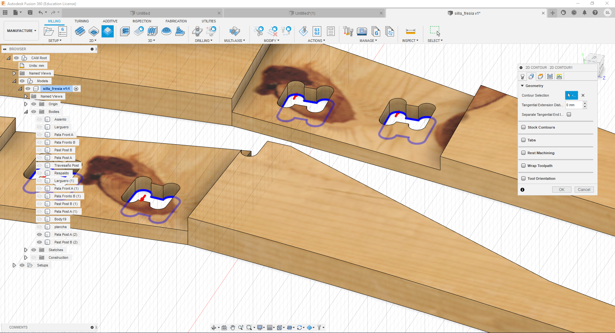Open the Passes tab icon in 2D Contour dialog
The image size is (615, 333).
pyautogui.click(x=550, y=76)
